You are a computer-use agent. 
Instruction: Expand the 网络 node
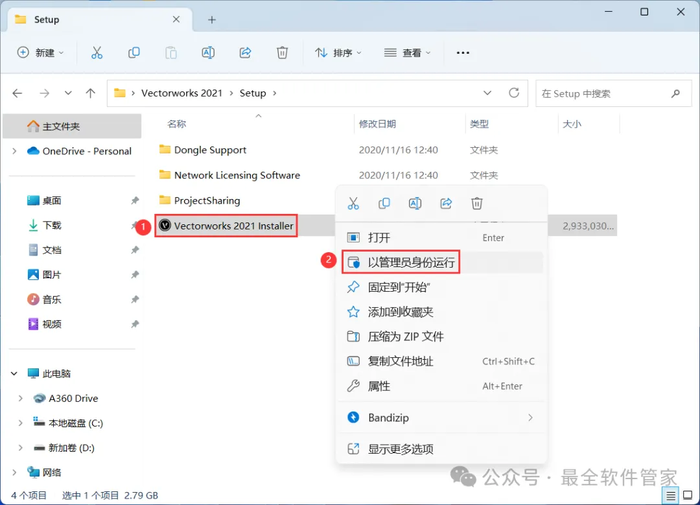point(14,473)
